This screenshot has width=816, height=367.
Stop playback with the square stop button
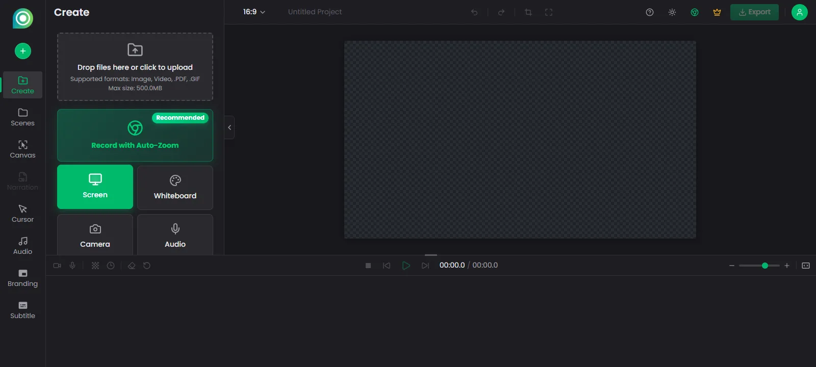pyautogui.click(x=368, y=266)
